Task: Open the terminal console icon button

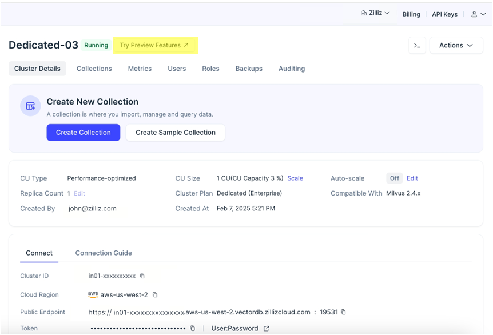Action: tap(417, 45)
